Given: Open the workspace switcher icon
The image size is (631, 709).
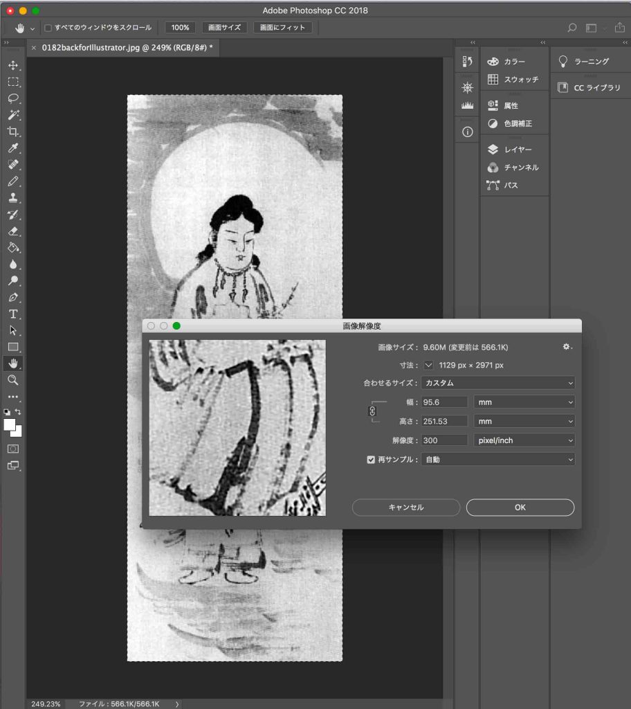Looking at the screenshot, I should [592, 28].
